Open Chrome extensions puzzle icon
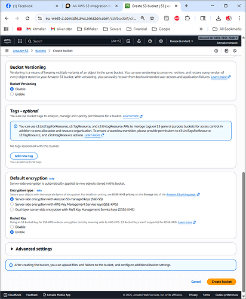The image size is (246, 299). pyautogui.click(x=187, y=19)
